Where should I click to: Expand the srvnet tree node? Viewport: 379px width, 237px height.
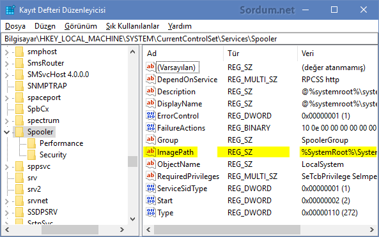coord(7,201)
